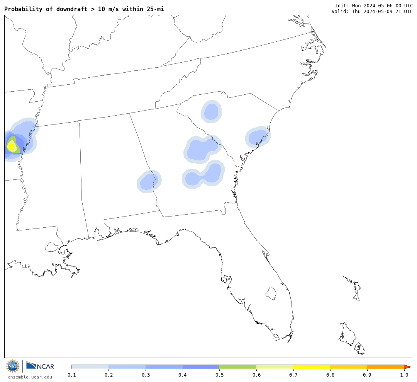Click the red arrow tip of colorbar
This screenshot has height=382, width=417.
click(407, 367)
